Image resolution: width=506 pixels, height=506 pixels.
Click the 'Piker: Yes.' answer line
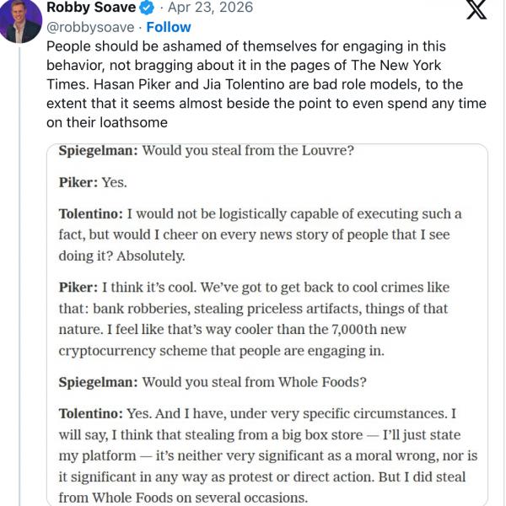(x=92, y=182)
